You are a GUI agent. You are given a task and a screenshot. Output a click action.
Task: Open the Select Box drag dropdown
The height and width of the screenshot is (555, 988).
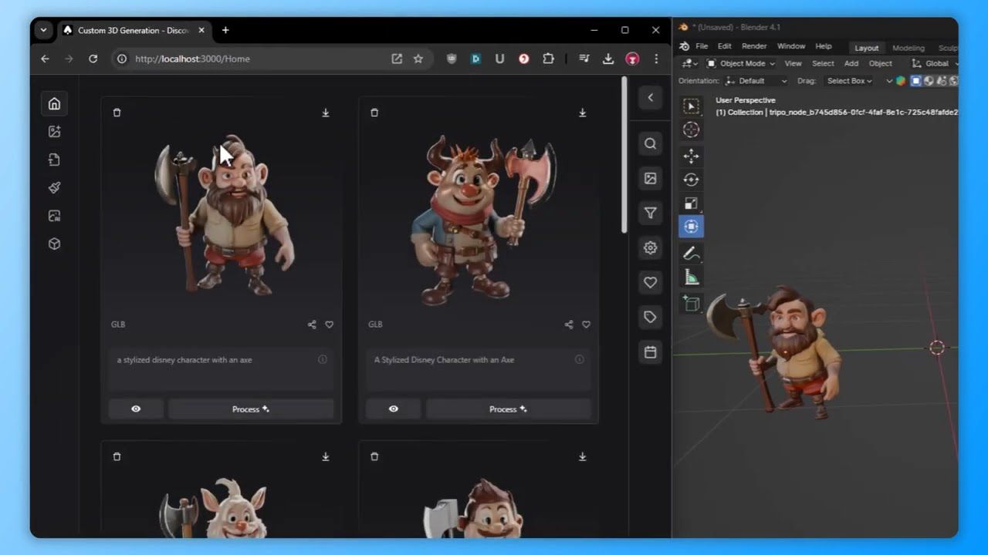pyautogui.click(x=849, y=80)
